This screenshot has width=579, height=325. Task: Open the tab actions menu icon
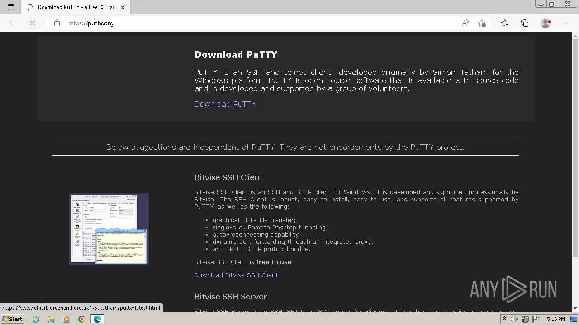[11, 7]
